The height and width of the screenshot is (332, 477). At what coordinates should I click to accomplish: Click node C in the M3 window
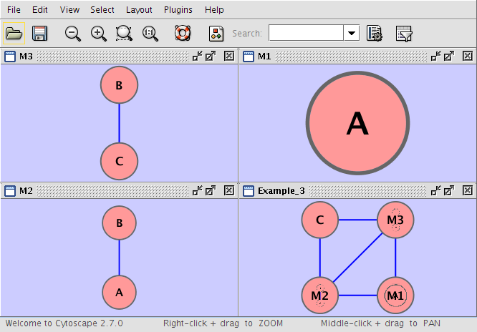pyautogui.click(x=119, y=161)
